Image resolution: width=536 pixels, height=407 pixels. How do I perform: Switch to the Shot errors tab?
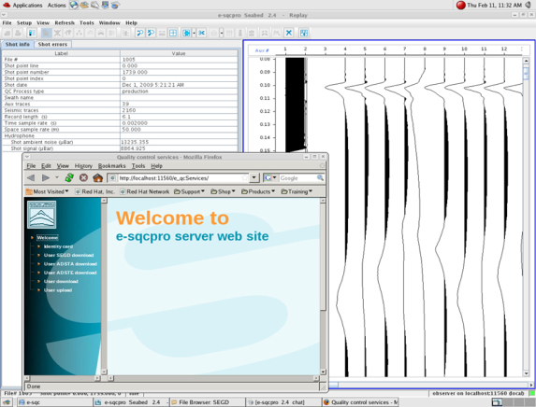click(x=52, y=45)
